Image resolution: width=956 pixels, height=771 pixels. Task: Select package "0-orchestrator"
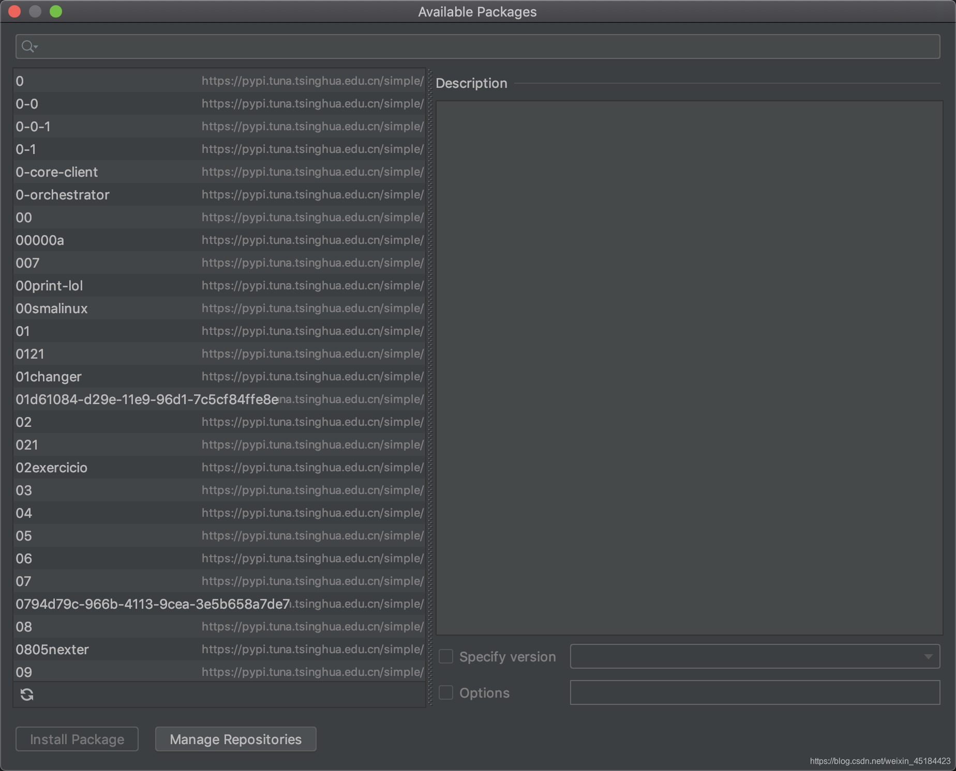click(x=219, y=194)
